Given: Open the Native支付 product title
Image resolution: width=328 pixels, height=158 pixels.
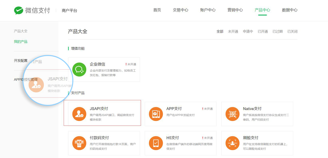Looking at the screenshot, I should [x=252, y=109].
